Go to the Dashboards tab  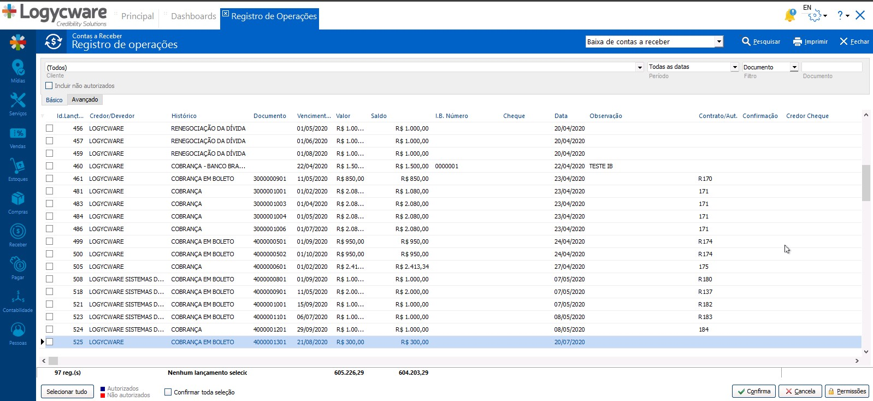click(x=193, y=16)
